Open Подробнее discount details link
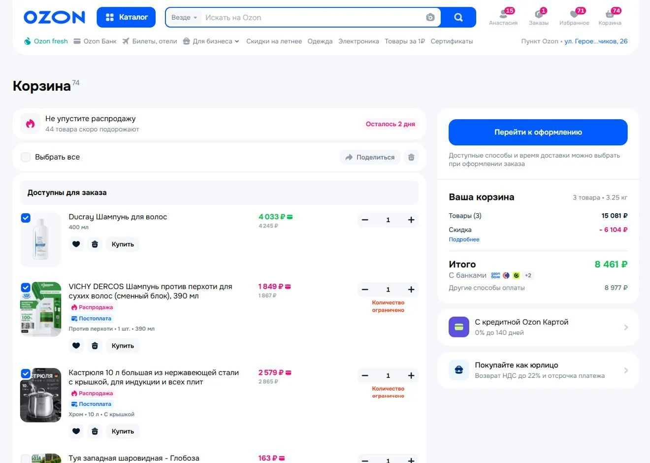The width and height of the screenshot is (650, 463). 464,239
